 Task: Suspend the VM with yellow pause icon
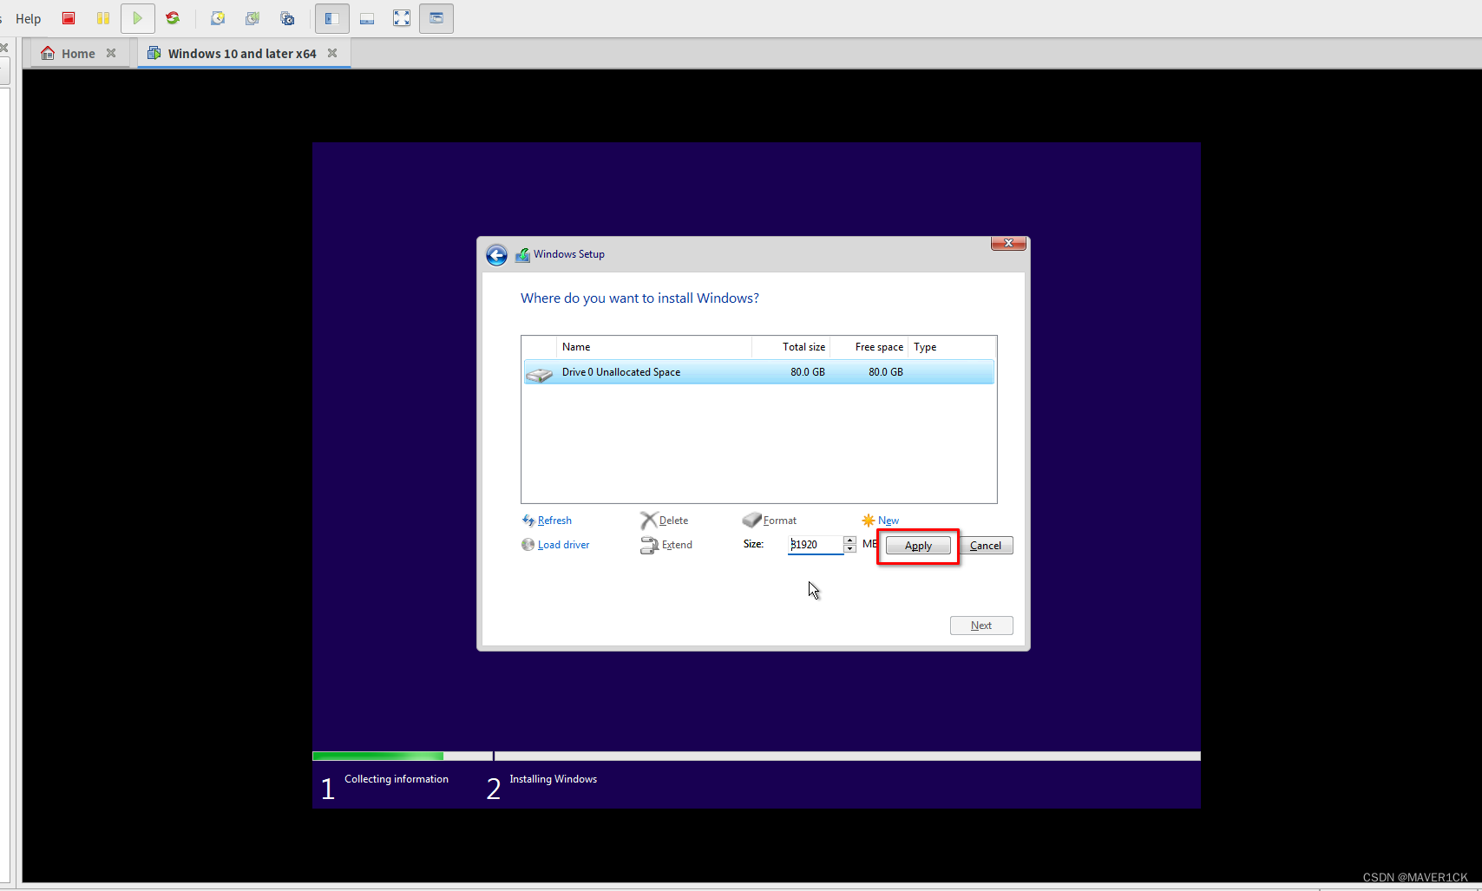(103, 18)
